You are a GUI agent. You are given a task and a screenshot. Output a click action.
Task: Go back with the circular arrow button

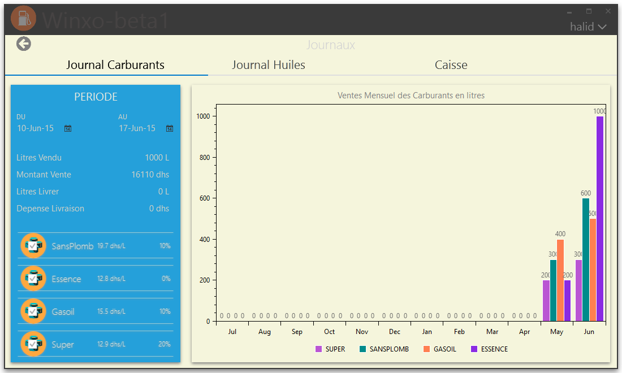[x=24, y=44]
